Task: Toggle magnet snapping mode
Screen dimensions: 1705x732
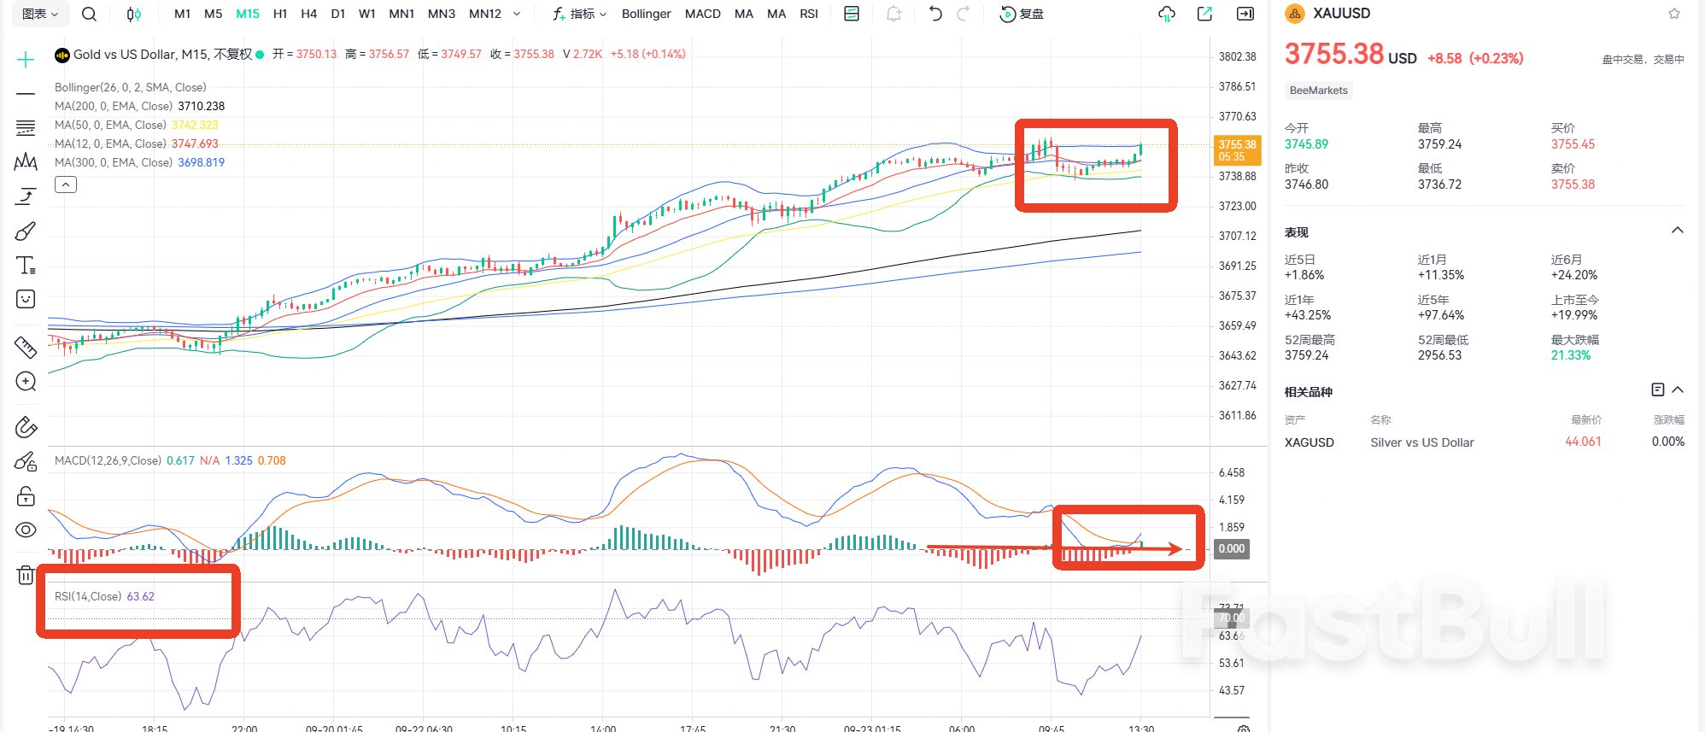Action: (x=26, y=427)
